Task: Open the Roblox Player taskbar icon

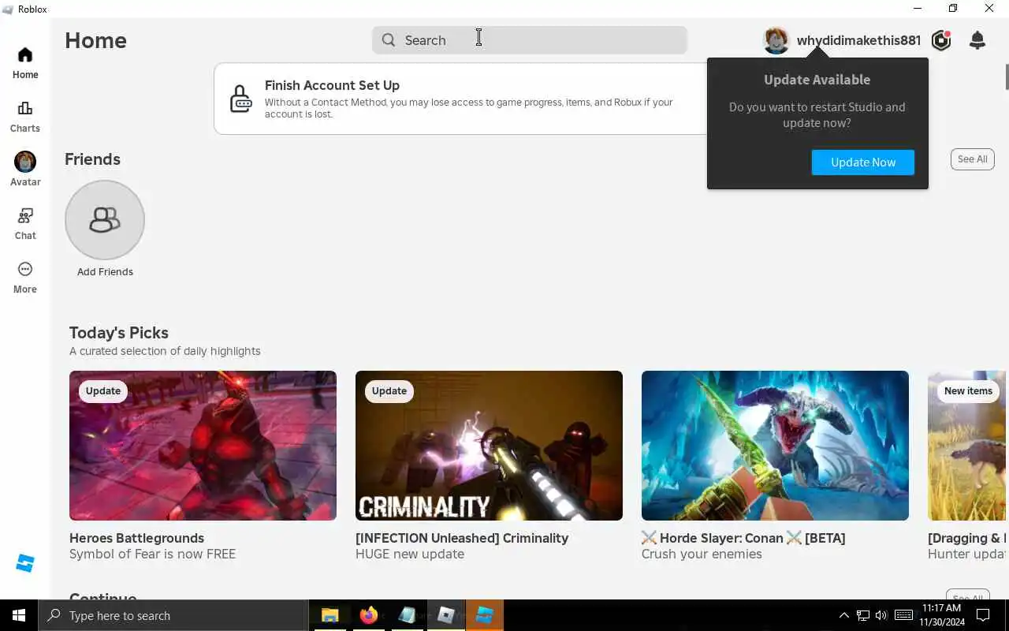Action: pos(445,615)
